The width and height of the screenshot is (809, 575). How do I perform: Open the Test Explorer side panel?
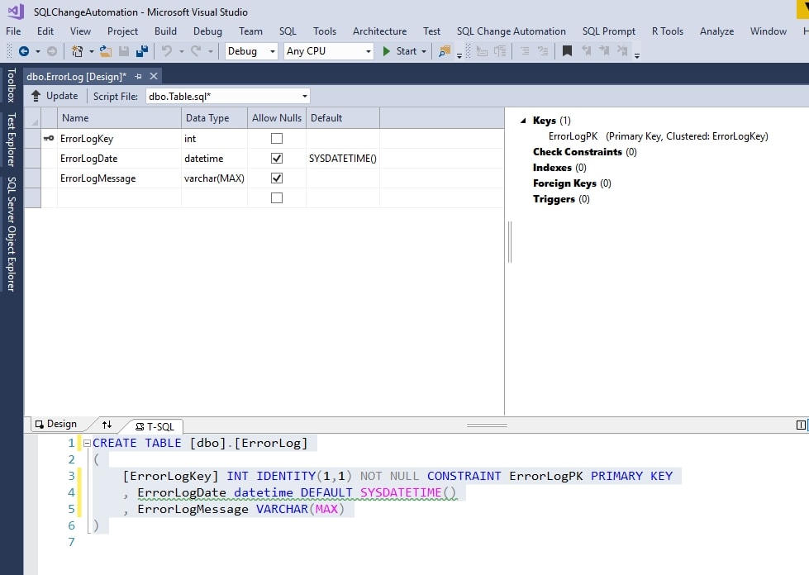click(x=12, y=140)
